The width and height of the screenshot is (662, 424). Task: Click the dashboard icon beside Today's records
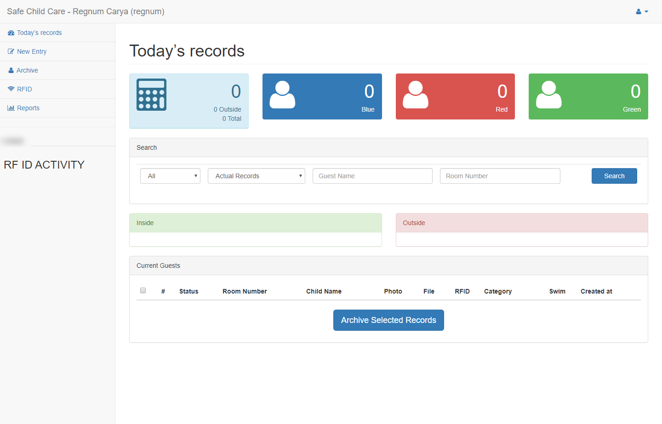click(11, 33)
